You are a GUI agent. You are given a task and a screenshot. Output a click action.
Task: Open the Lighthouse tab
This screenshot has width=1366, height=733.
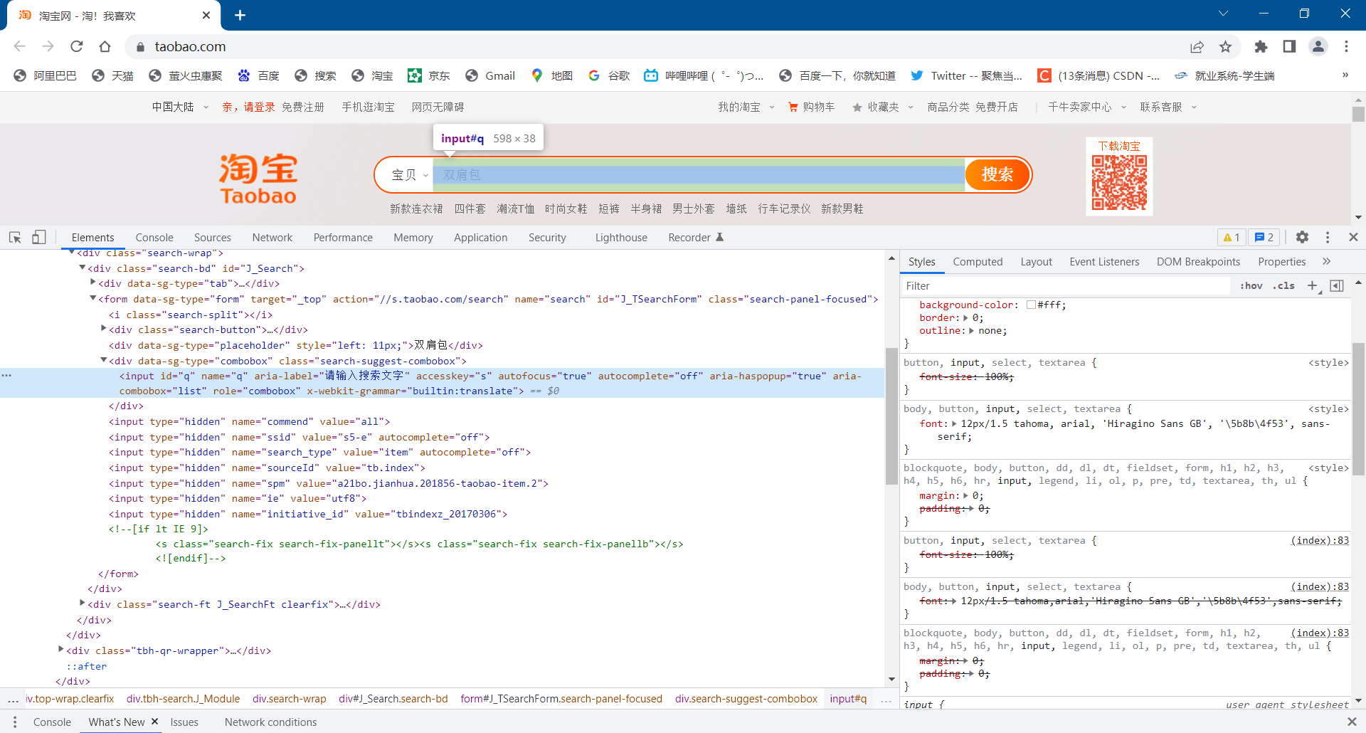click(621, 238)
